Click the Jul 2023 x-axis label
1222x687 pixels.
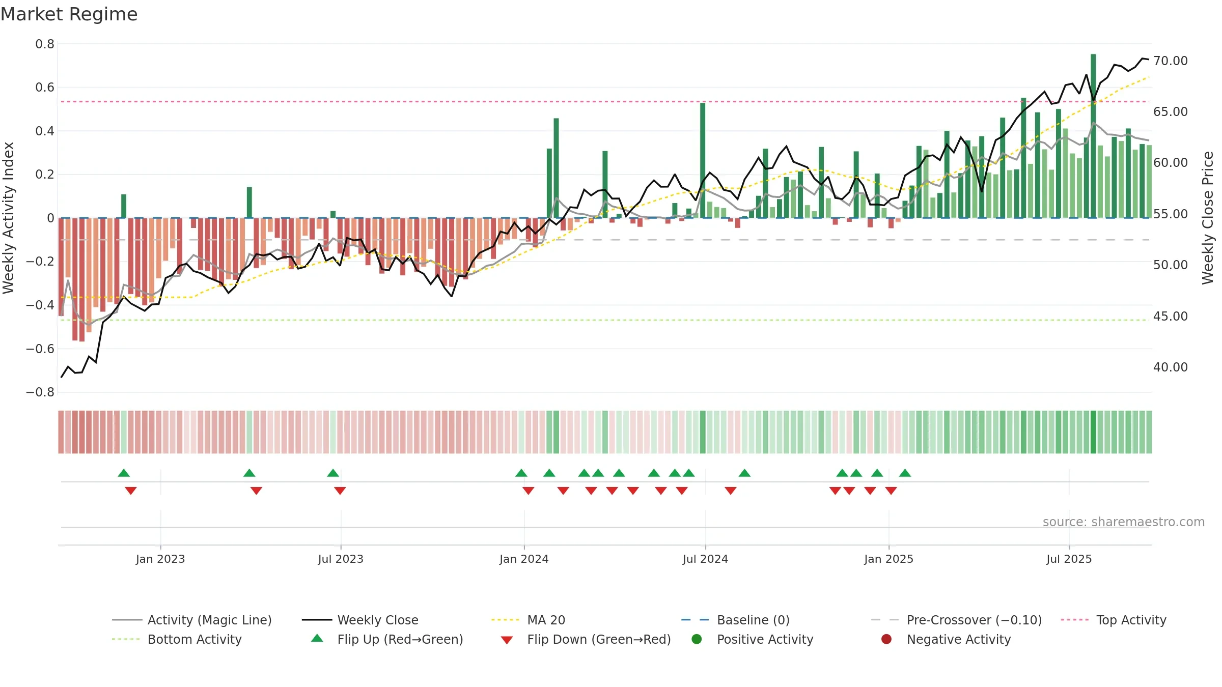point(341,559)
